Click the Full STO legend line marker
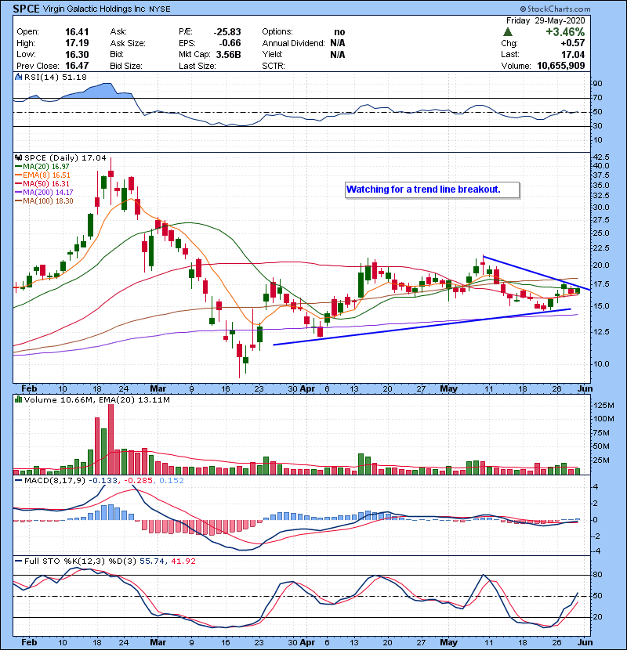This screenshot has width=627, height=650. click(x=18, y=562)
